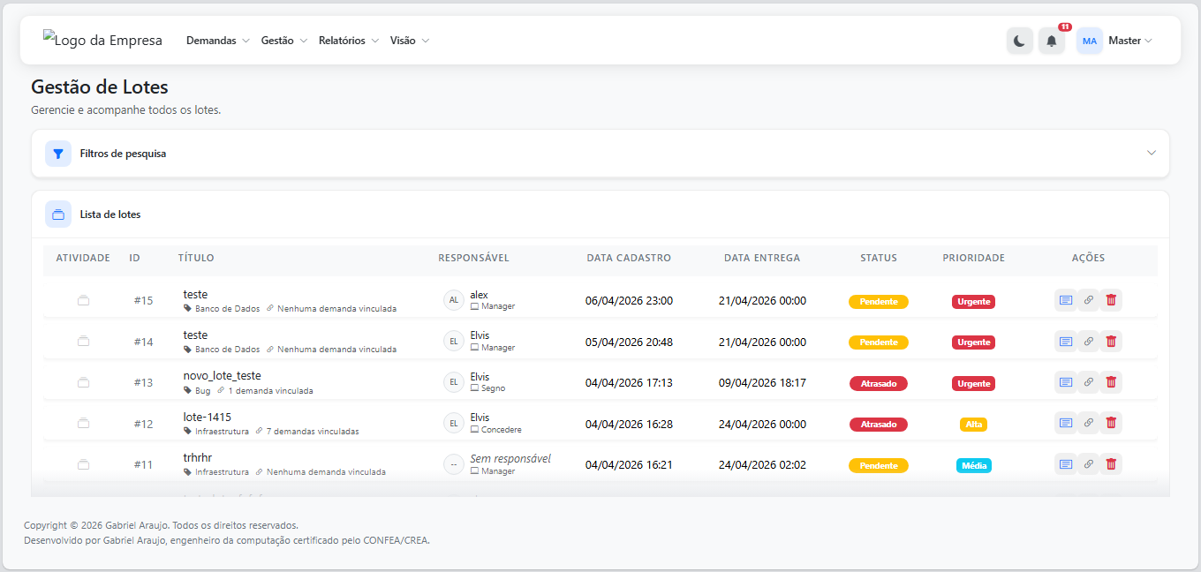
Task: Delete lote #15 with the trash icon
Action: point(1111,300)
